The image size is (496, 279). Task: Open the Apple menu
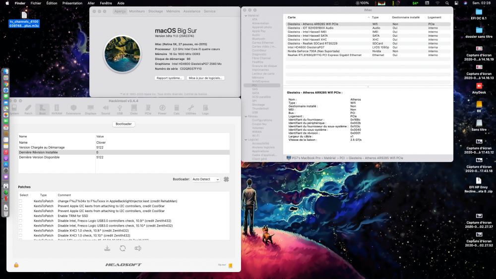[x=7, y=3]
